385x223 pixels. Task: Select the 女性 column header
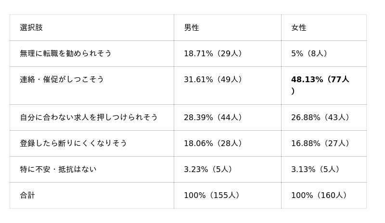pyautogui.click(x=324, y=27)
